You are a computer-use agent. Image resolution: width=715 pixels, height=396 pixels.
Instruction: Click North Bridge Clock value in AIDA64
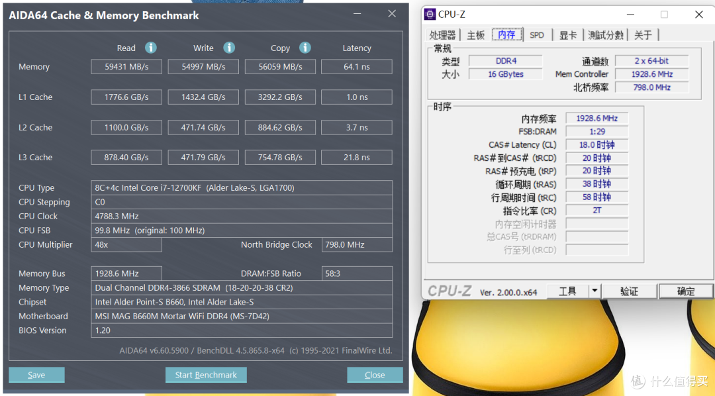(357, 244)
